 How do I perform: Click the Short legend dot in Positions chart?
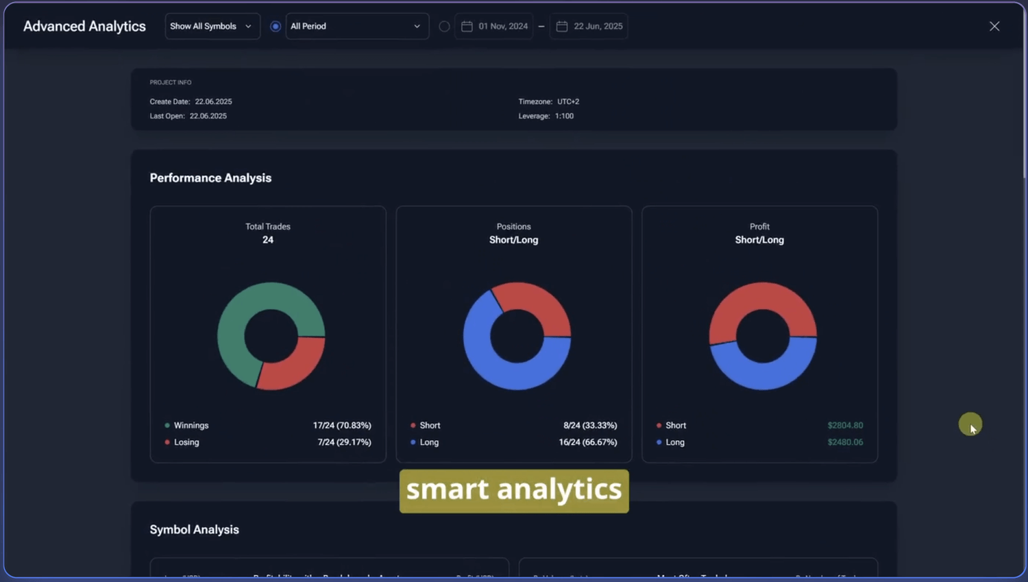[x=413, y=425]
